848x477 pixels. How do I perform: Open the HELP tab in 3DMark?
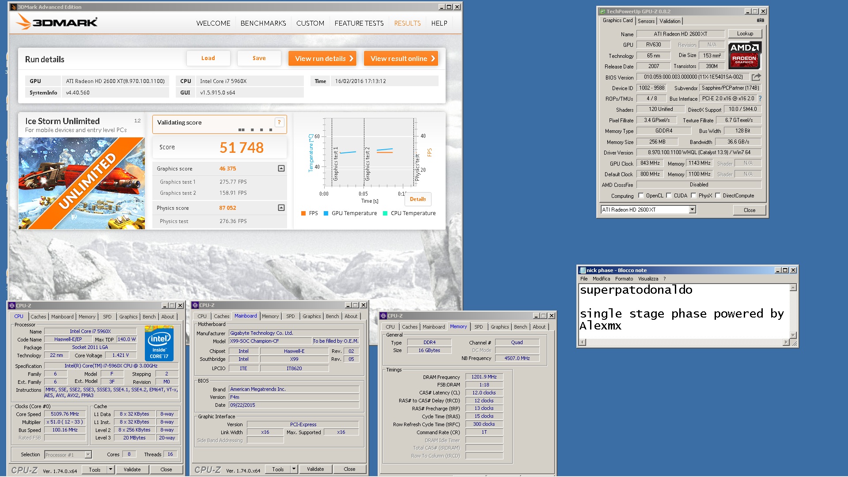pyautogui.click(x=439, y=23)
